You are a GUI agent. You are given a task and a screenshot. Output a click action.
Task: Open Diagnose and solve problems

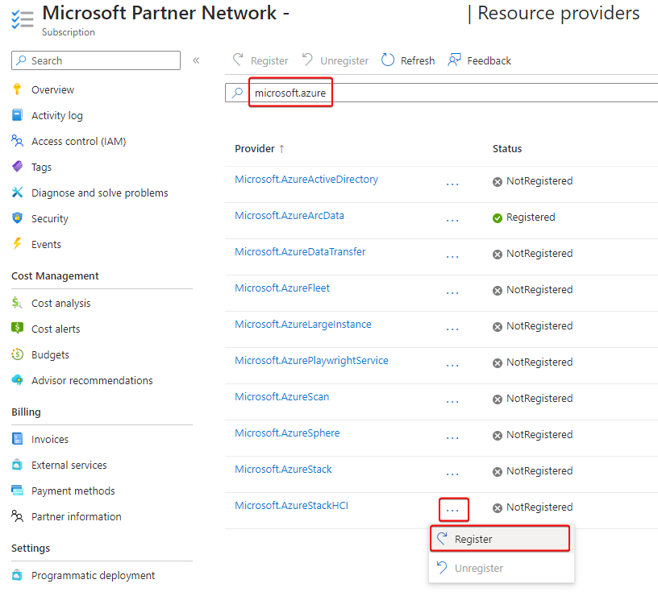point(99,193)
